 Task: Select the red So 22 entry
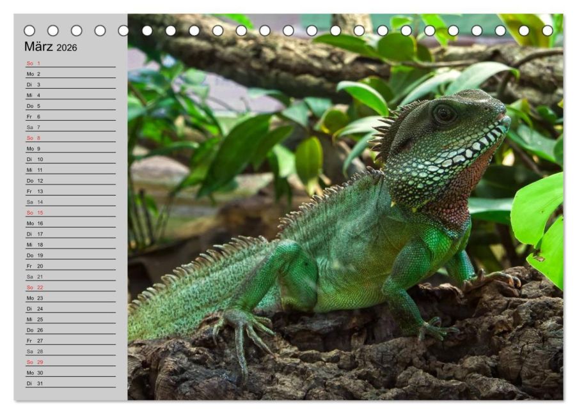point(70,287)
